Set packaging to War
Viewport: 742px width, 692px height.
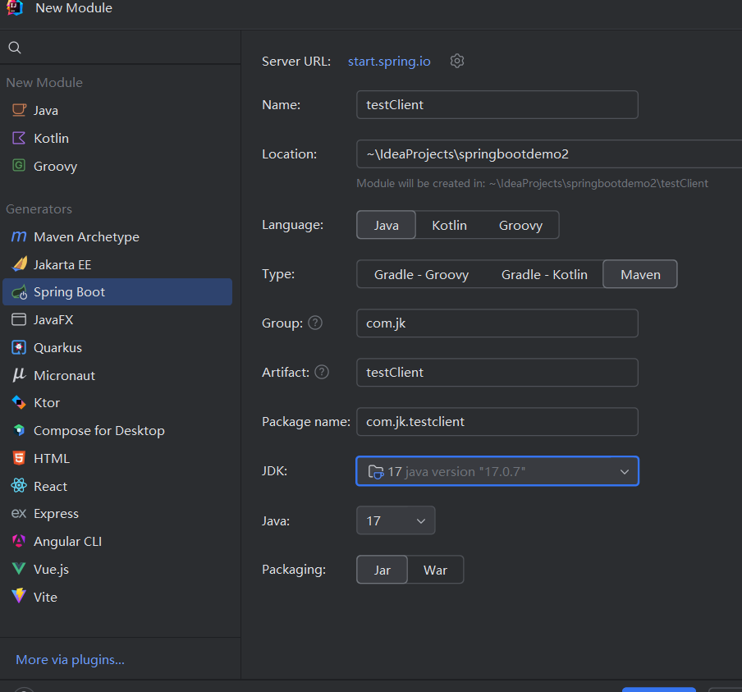tap(435, 570)
